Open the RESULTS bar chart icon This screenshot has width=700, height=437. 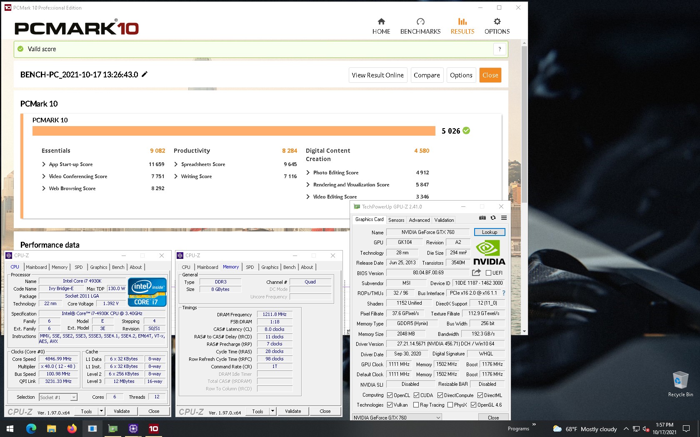(462, 22)
